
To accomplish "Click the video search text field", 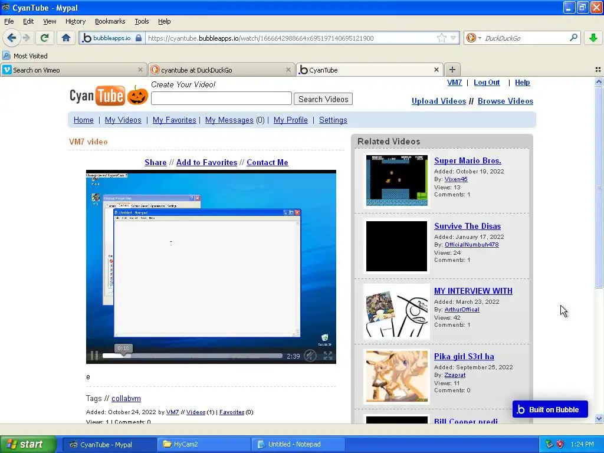I will point(221,99).
